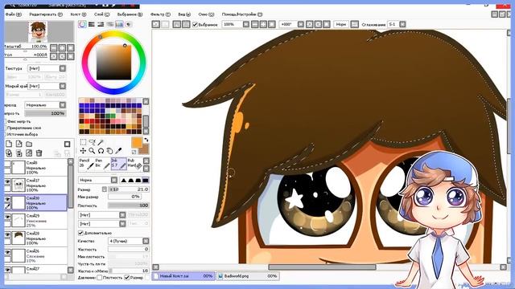This screenshot has height=289, width=515.
Task: Choose the selected Ink 5.7 brush
Action: tap(118, 164)
